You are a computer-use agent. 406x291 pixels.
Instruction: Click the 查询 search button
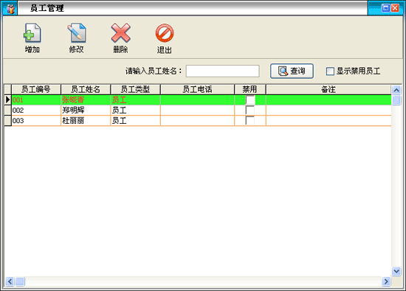pyautogui.click(x=292, y=71)
